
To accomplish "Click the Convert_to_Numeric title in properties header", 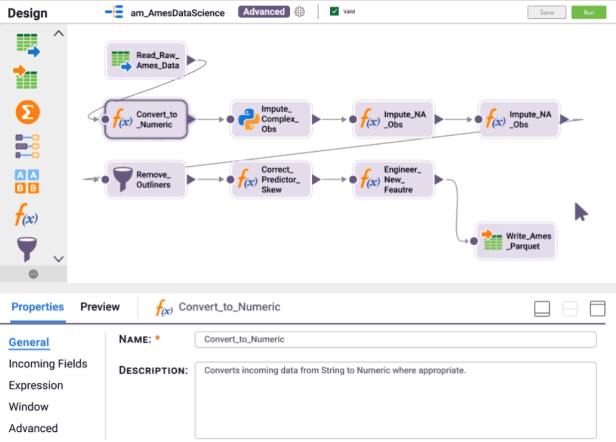I will (229, 307).
